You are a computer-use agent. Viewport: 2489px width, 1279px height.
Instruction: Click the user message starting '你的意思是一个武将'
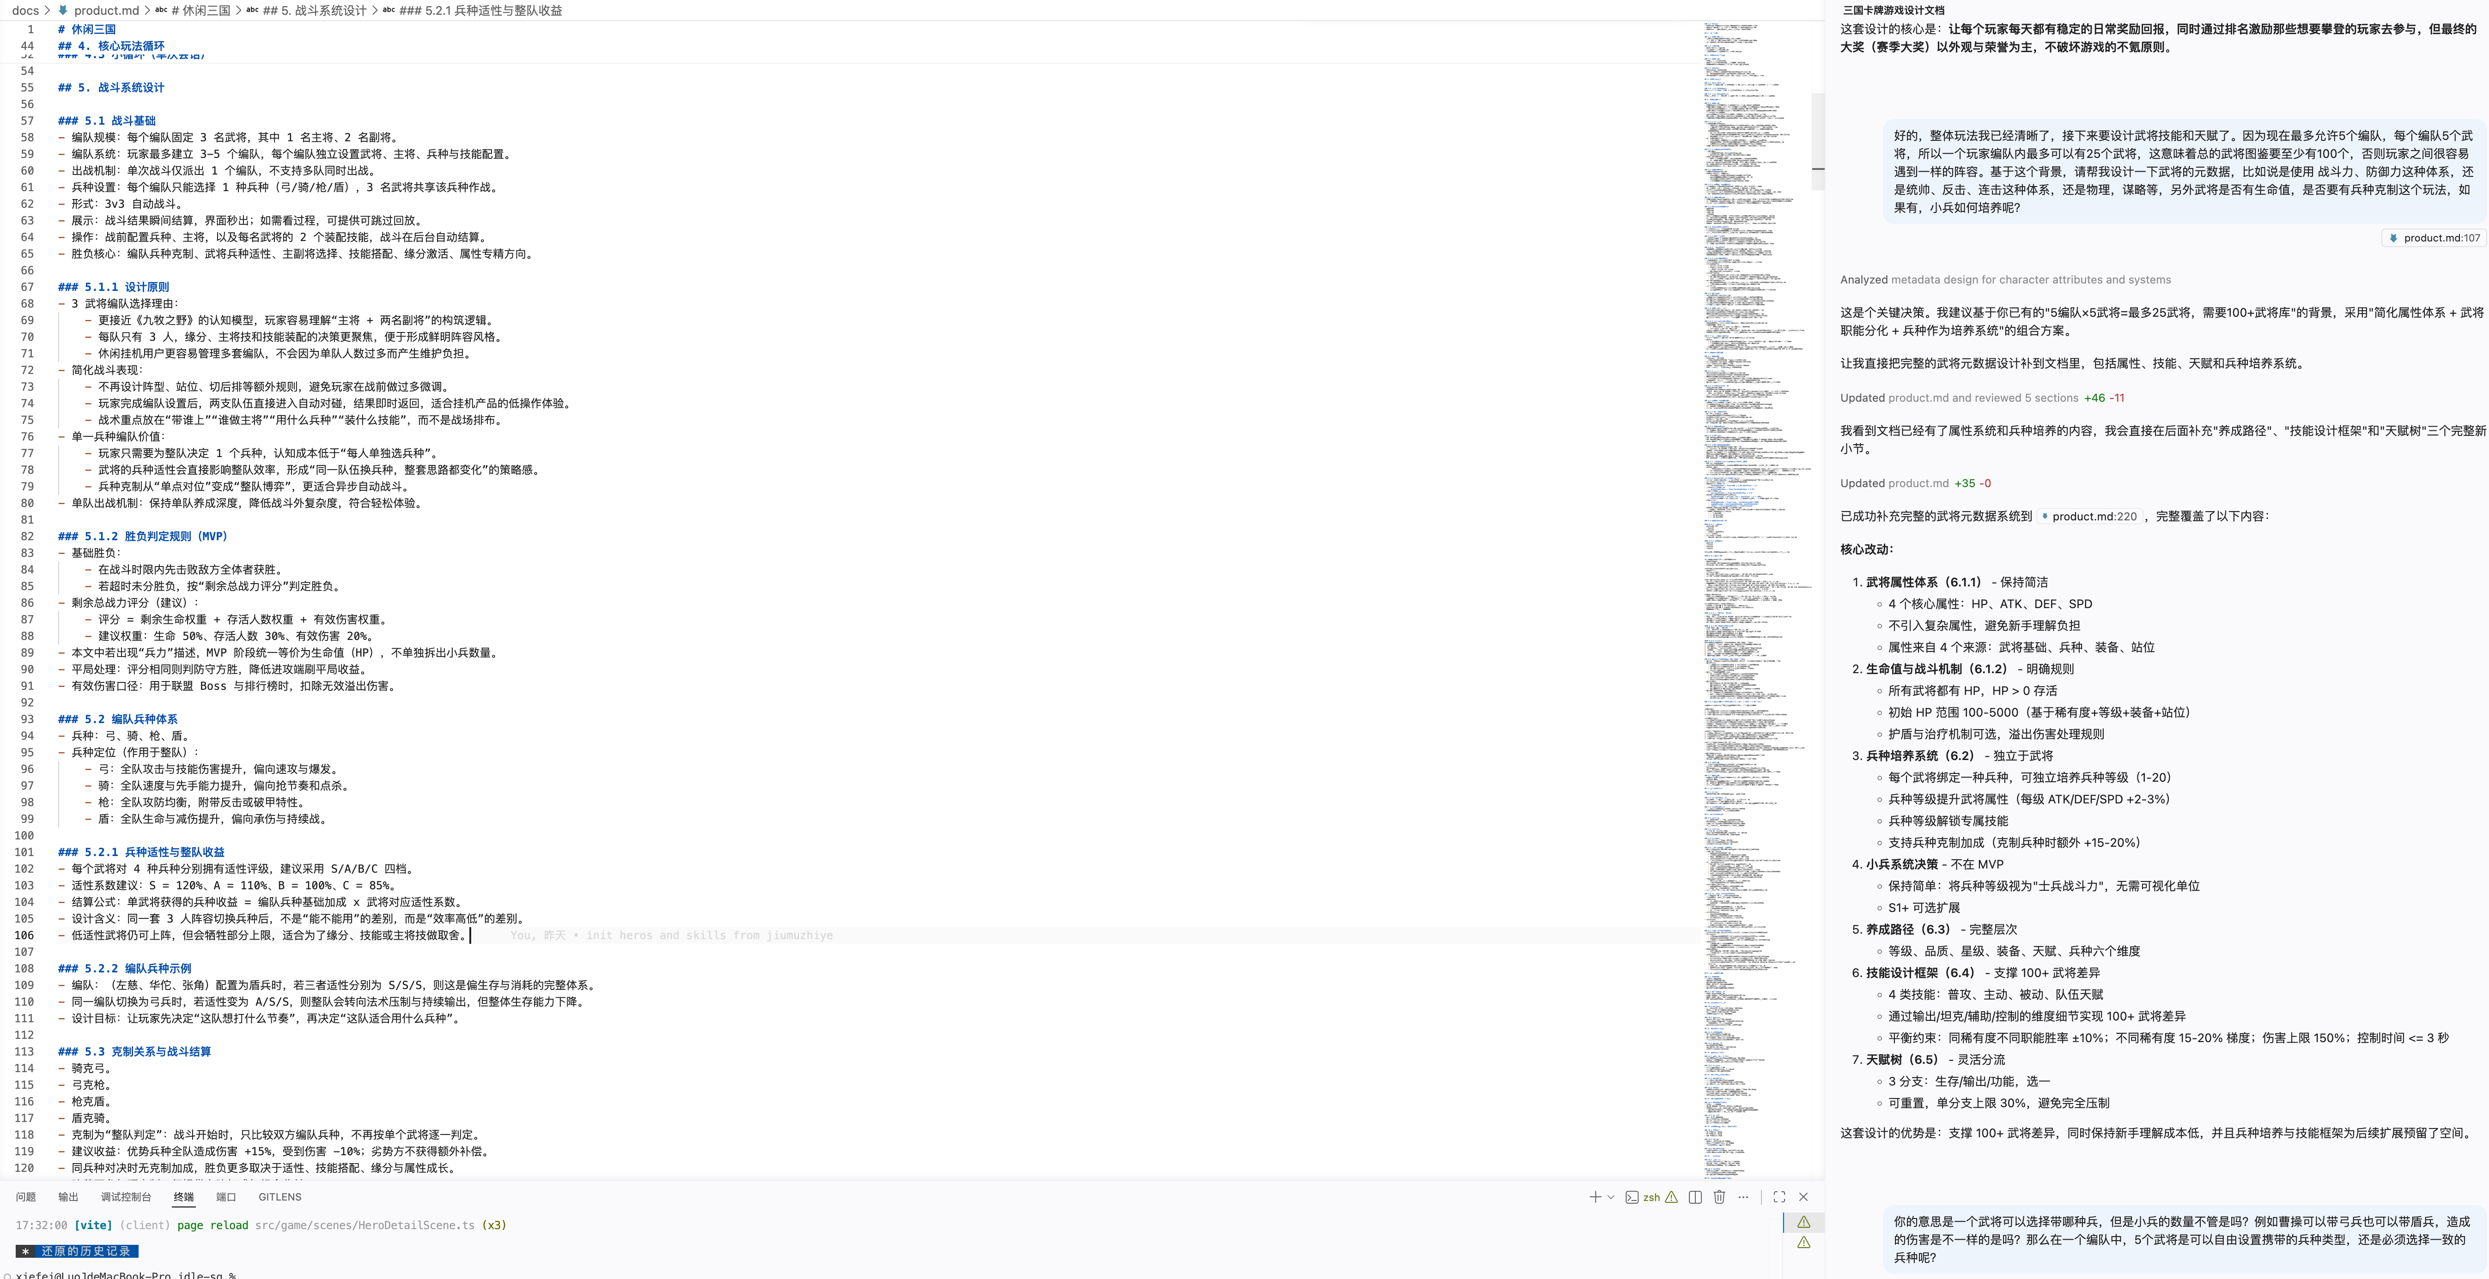(x=2184, y=1239)
